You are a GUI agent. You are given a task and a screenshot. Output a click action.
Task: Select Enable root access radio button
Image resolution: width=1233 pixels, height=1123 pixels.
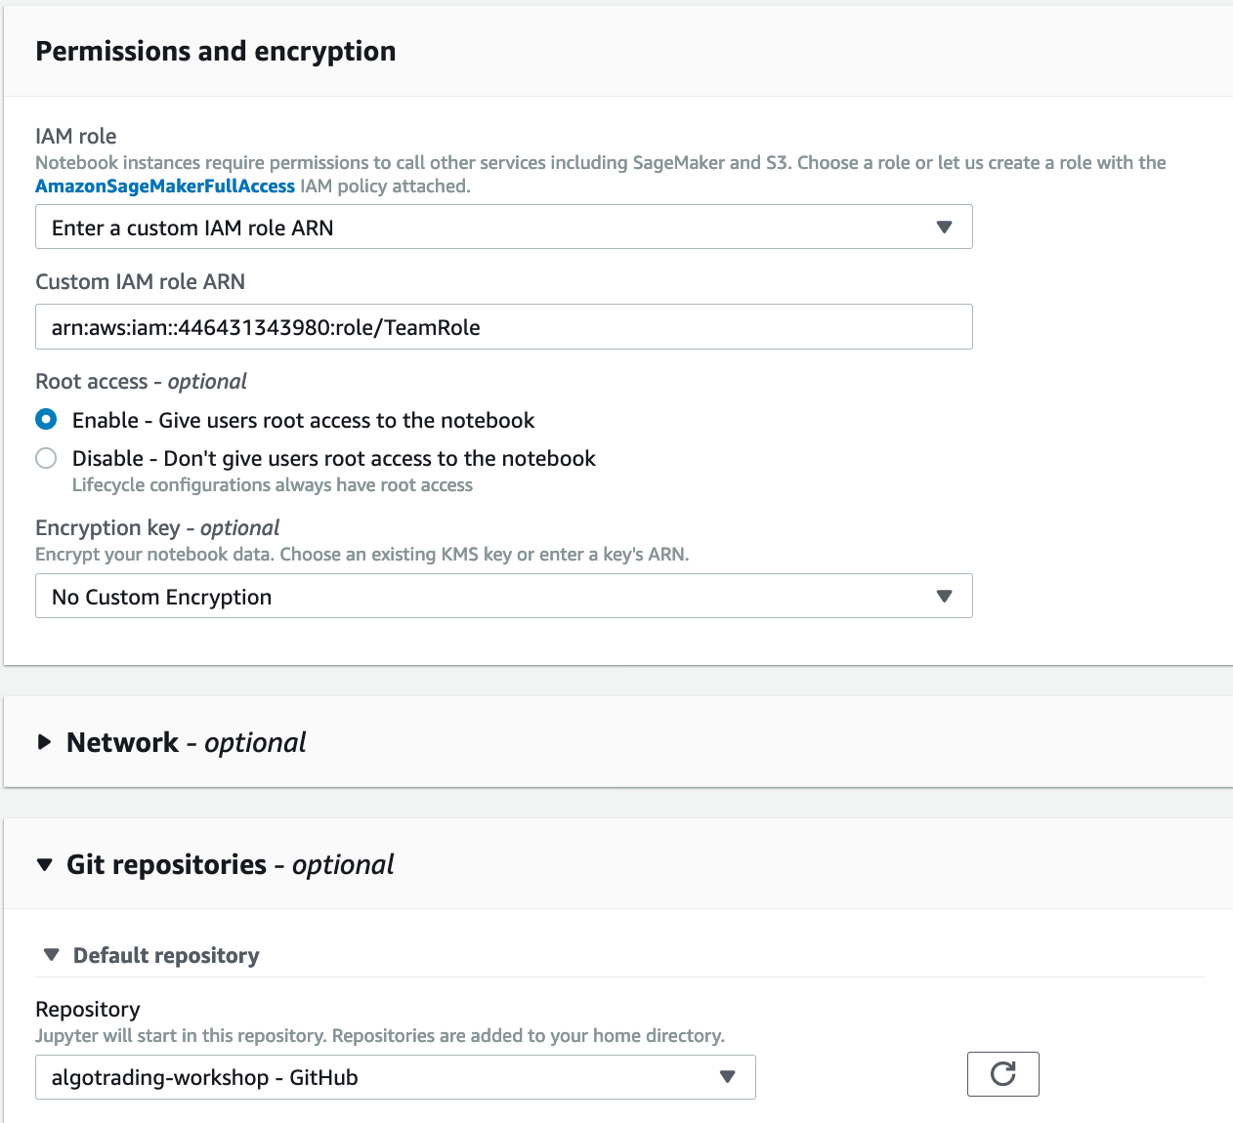46,420
